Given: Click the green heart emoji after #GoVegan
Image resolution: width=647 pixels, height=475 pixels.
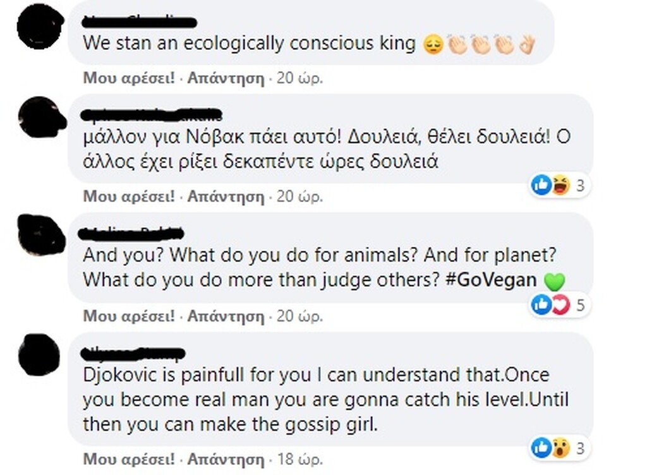Looking at the screenshot, I should coord(553,281).
